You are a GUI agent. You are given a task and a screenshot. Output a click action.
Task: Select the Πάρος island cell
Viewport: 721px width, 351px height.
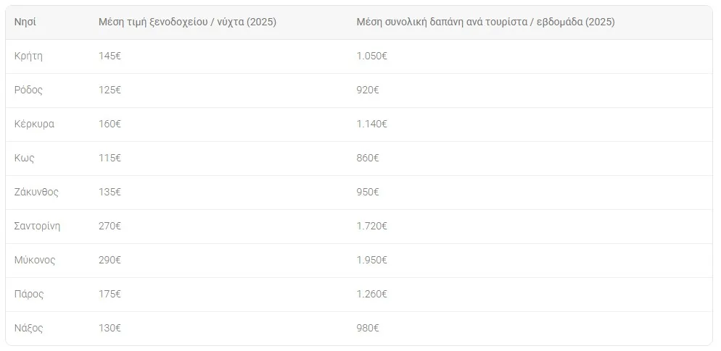29,294
